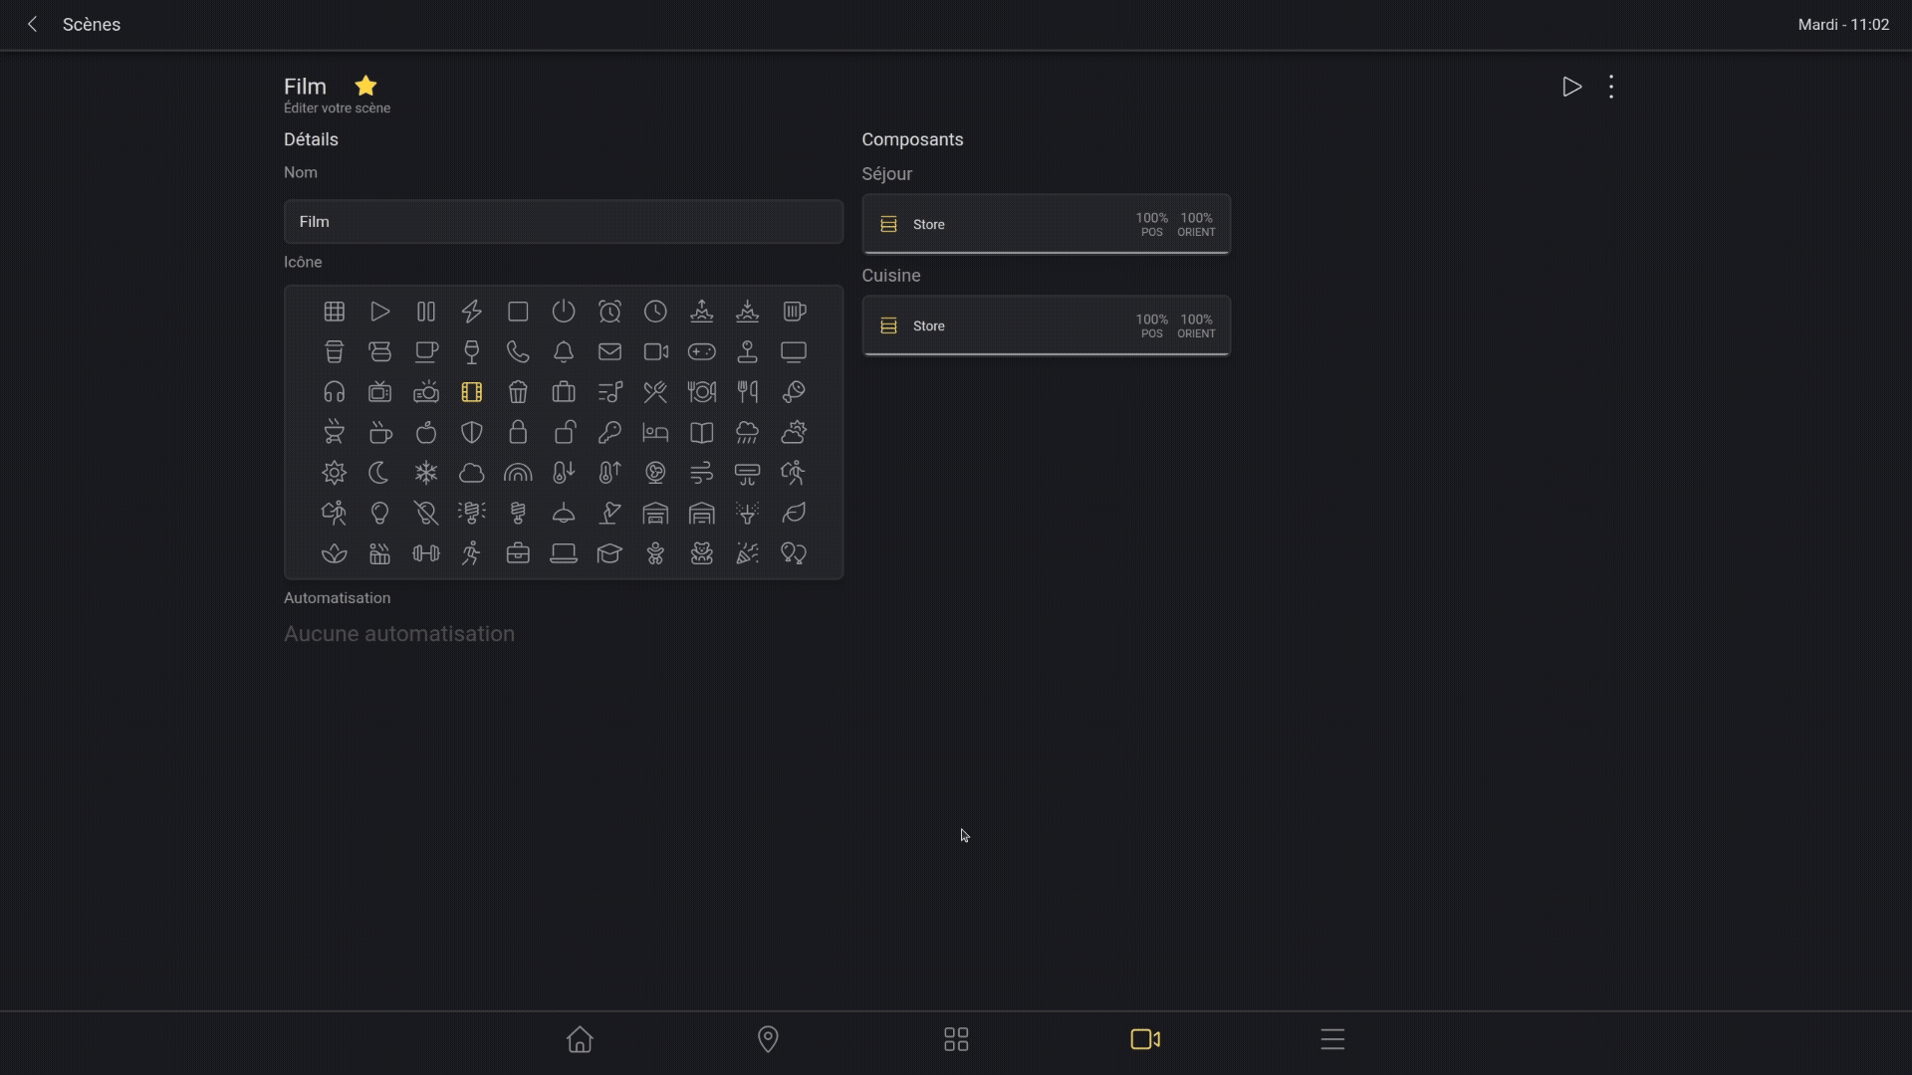Choose the suitcase icon
The width and height of the screenshot is (1912, 1075).
pyautogui.click(x=564, y=392)
